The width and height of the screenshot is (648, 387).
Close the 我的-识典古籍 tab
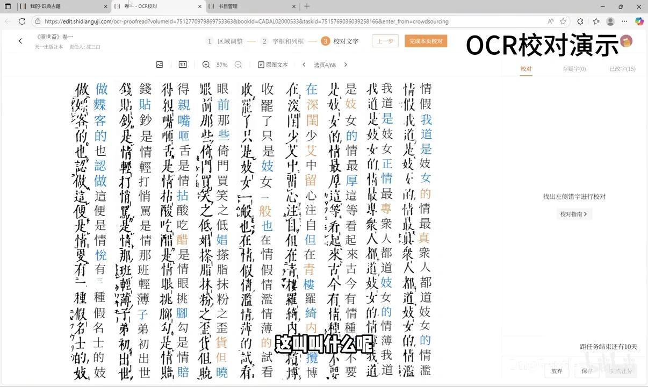[105, 6]
